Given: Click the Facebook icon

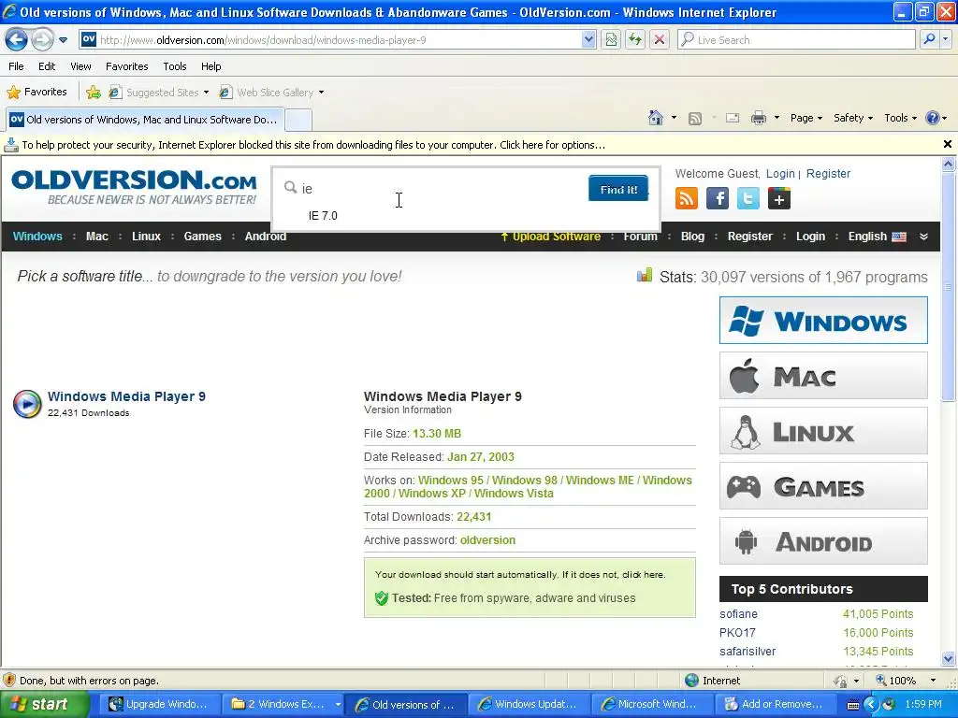Looking at the screenshot, I should point(718,198).
